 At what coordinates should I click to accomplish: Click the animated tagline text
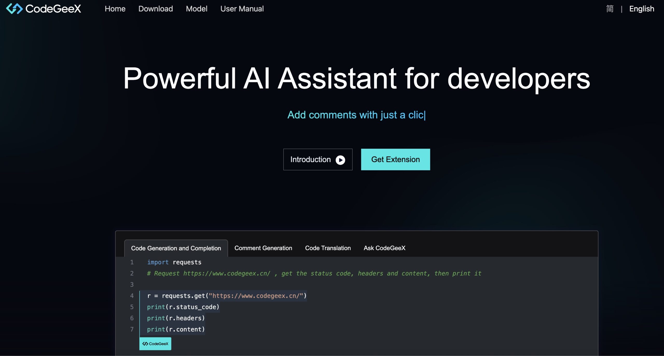[x=356, y=115]
